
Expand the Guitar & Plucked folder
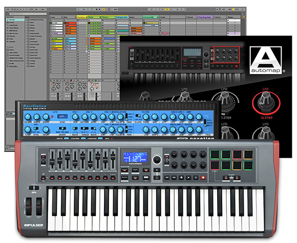(x=26, y=36)
